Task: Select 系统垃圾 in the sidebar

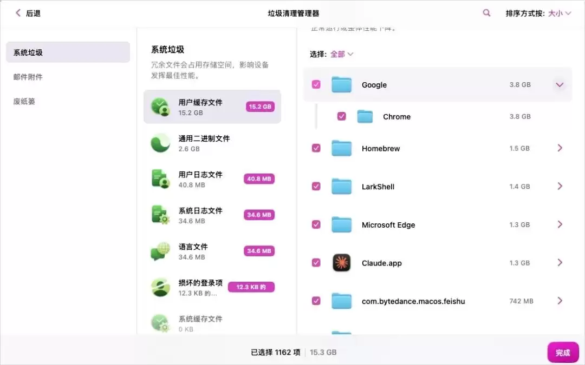Action: pyautogui.click(x=68, y=52)
